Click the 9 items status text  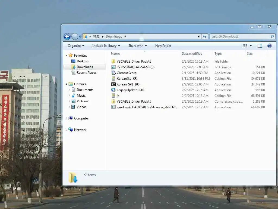90,175
